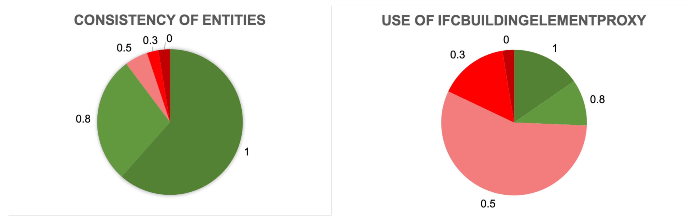Click the Use of IfcBuildingElementProxy chart title
Viewport: 700px width, 222px height.
coord(514,21)
